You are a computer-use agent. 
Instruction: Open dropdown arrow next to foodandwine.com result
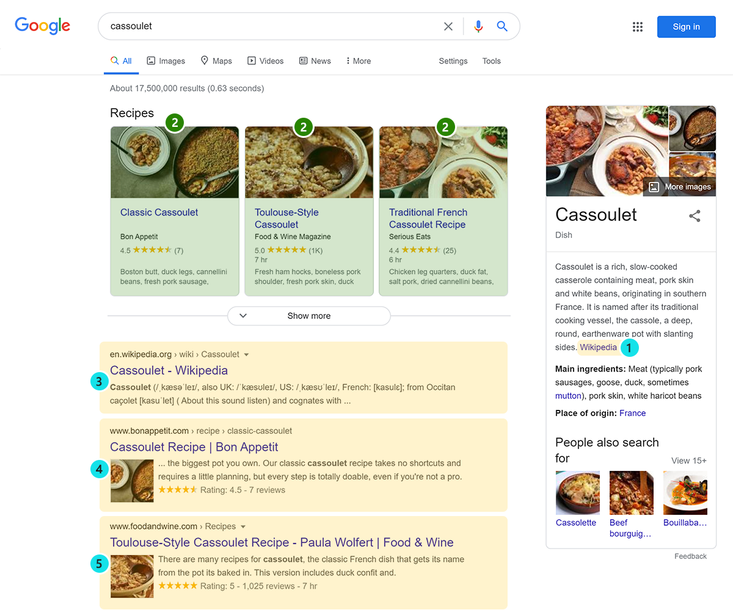click(243, 526)
